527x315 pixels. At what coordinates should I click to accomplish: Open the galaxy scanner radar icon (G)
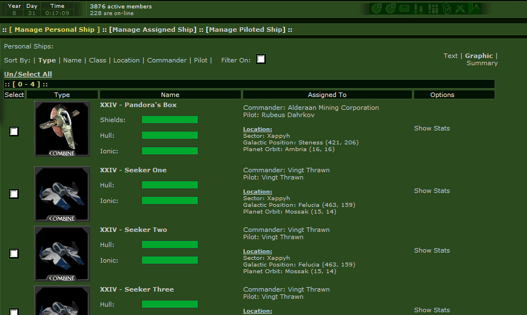click(390, 8)
